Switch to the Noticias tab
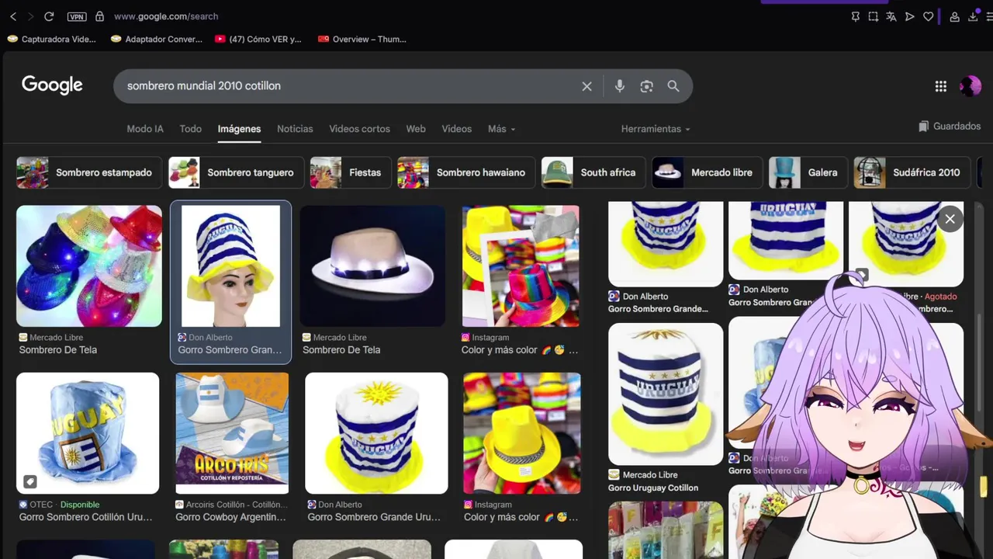Screen dimensions: 993x559 295,129
